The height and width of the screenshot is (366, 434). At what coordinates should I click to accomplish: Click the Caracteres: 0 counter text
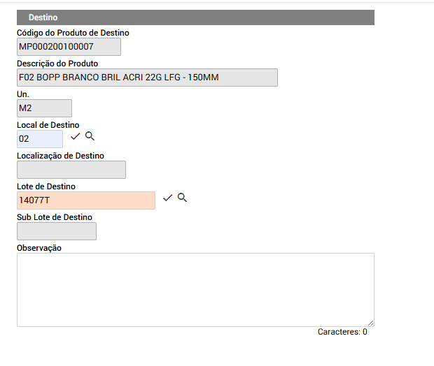point(342,332)
